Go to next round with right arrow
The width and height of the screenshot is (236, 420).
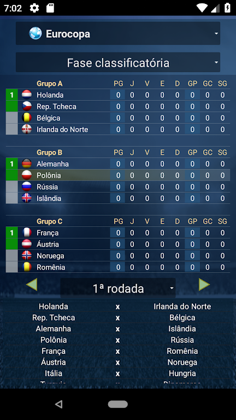[204, 284]
